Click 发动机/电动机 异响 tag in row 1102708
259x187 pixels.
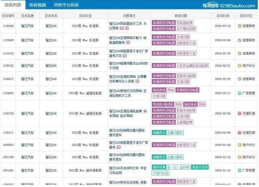click(167, 104)
